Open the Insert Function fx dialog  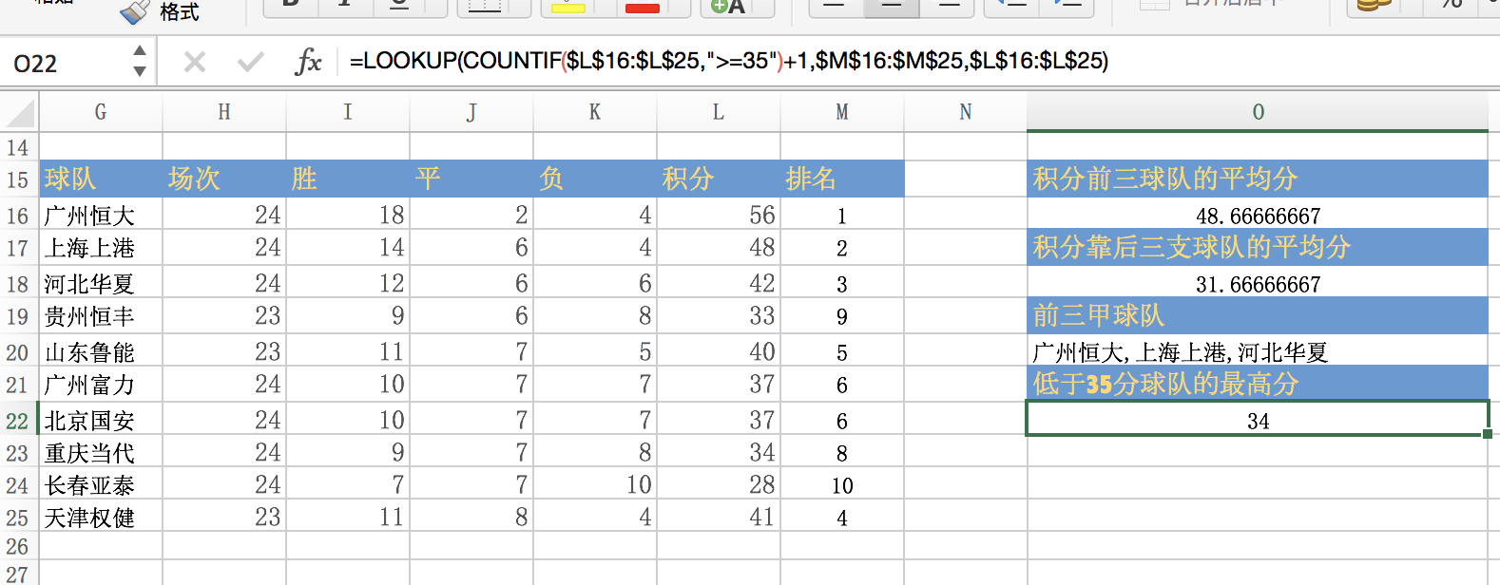tap(308, 63)
